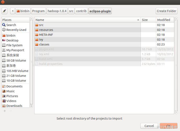
Task: Select the resources folder
Action: pos(104,30)
